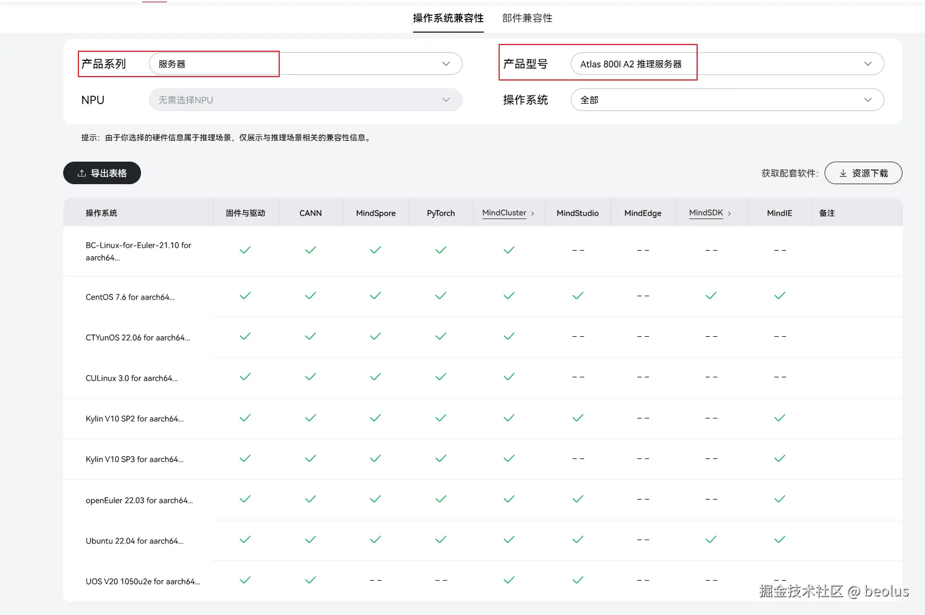
Task: Click the export icon on 导出表格 button
Action: (x=82, y=173)
